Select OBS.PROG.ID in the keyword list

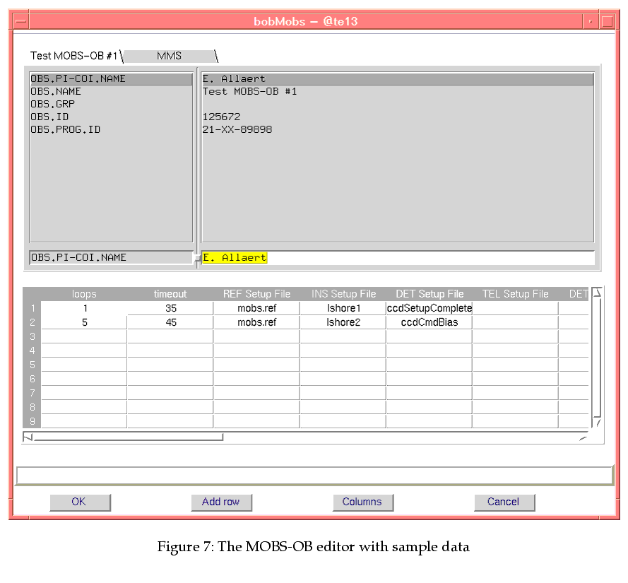112,130
